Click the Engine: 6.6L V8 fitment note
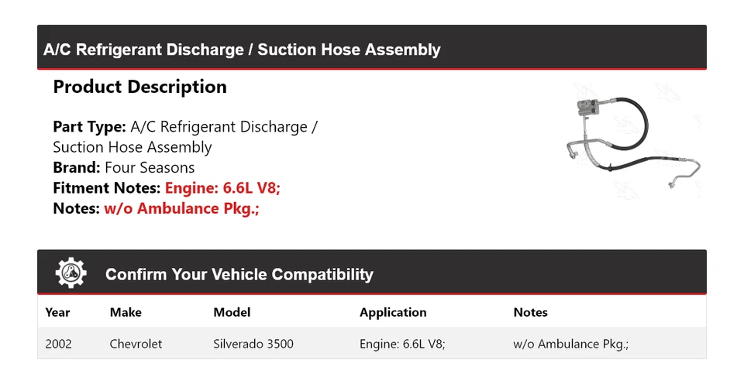Viewport: 744px width, 384px height. tap(228, 188)
